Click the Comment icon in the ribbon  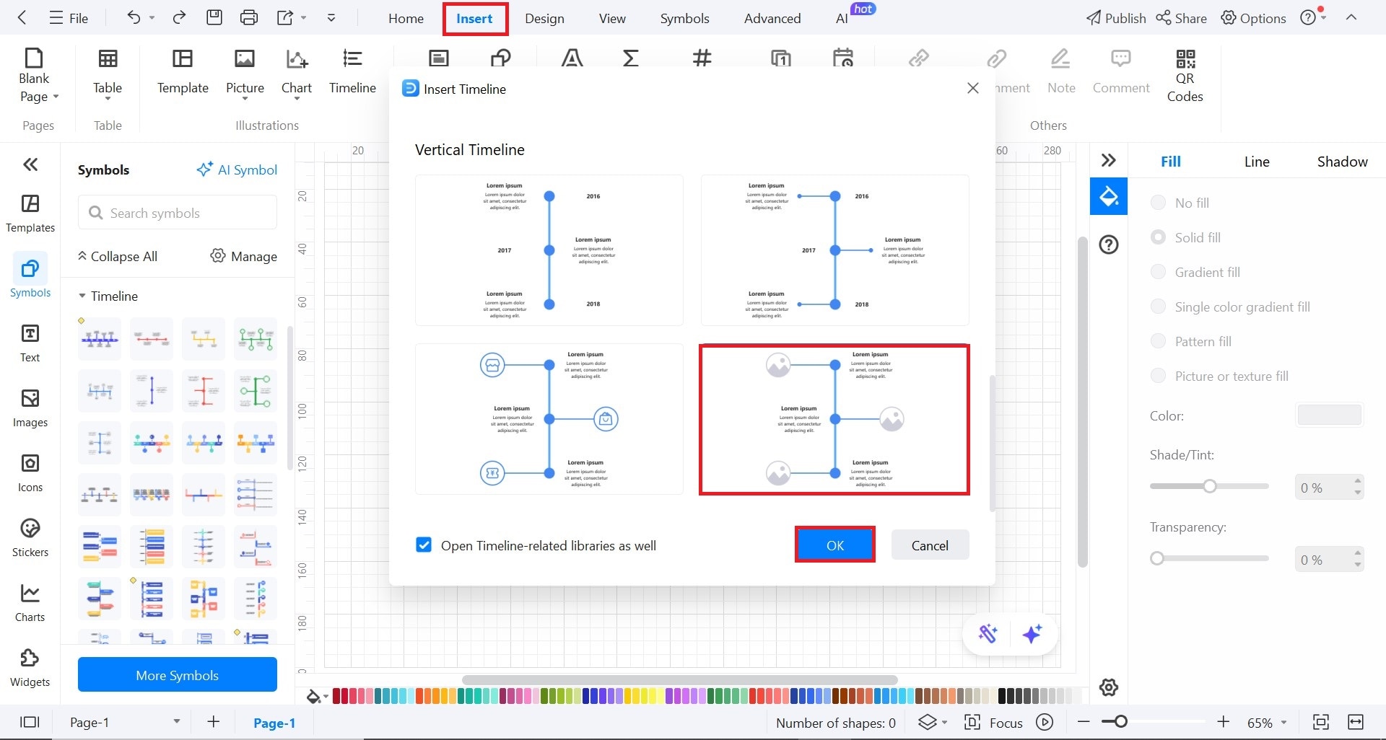click(1120, 58)
